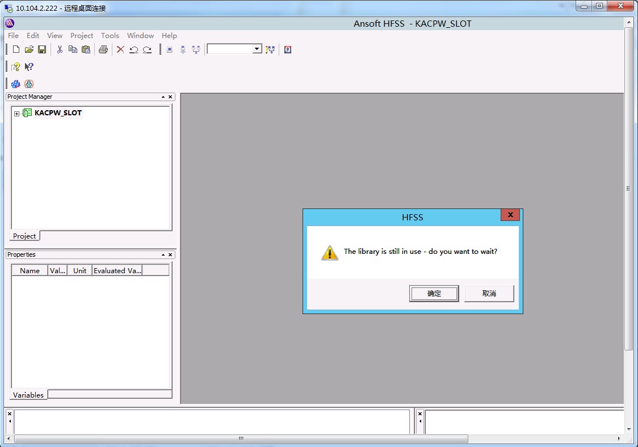The image size is (638, 447).
Task: Select the local machine simulation icon
Action: (170, 49)
